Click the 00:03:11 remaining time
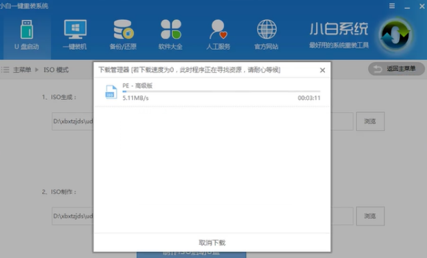The image size is (427, 258). tap(309, 98)
